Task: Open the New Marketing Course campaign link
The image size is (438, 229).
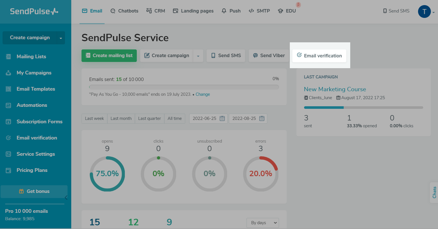Action: pos(335,89)
